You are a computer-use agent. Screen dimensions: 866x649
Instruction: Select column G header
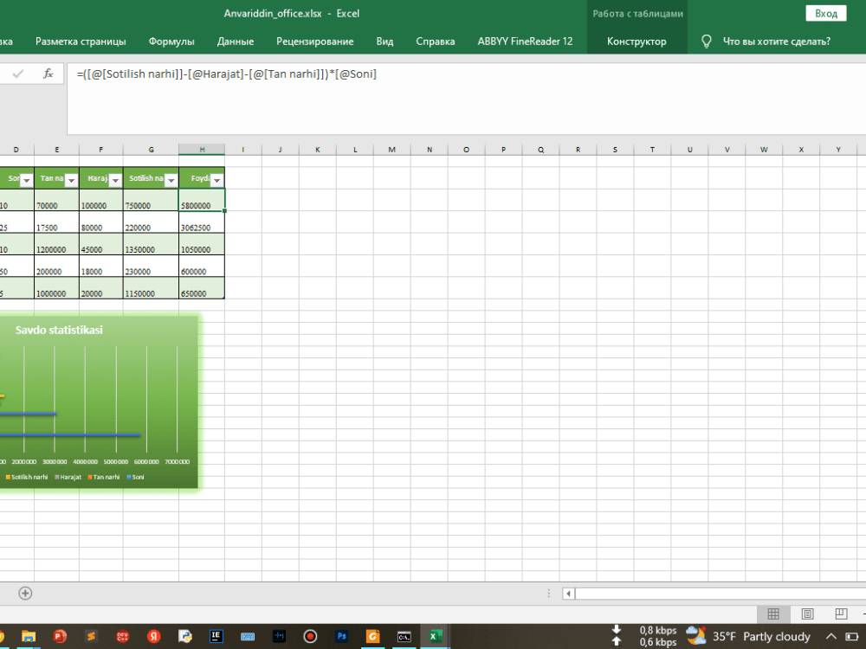(151, 150)
